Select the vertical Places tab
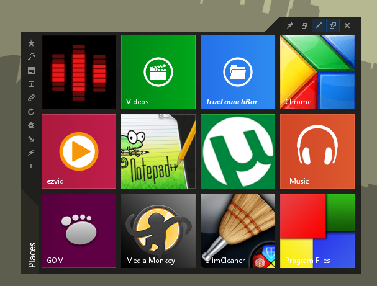Viewport: 377px width, 286px height. tap(32, 254)
